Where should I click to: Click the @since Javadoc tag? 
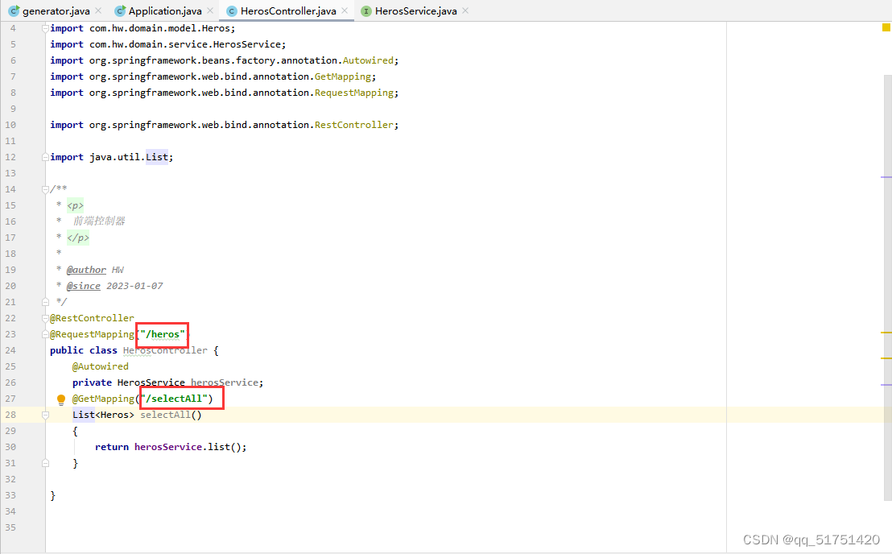tap(83, 286)
